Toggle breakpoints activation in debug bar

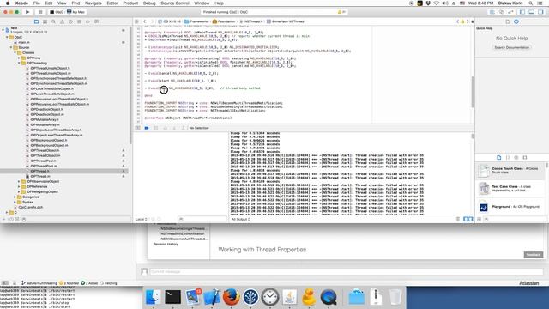[x=147, y=128]
